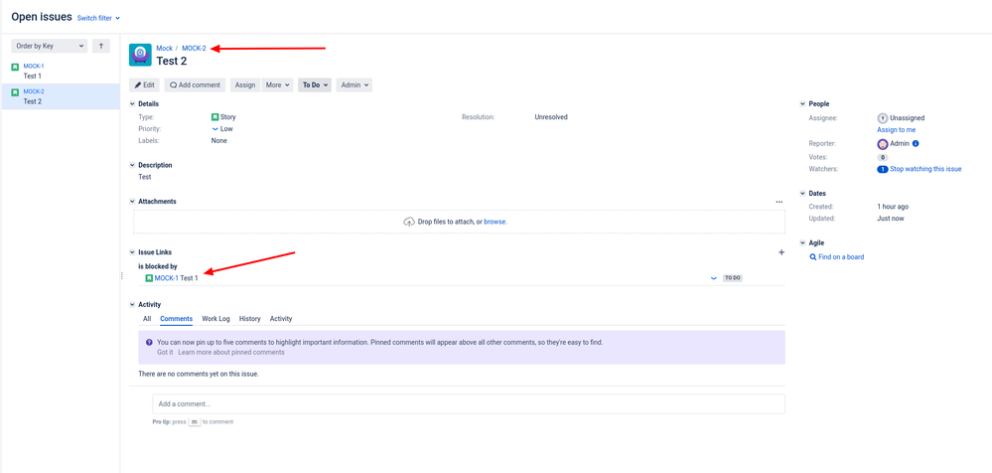Collapse the People section
The image size is (992, 473).
coord(803,104)
